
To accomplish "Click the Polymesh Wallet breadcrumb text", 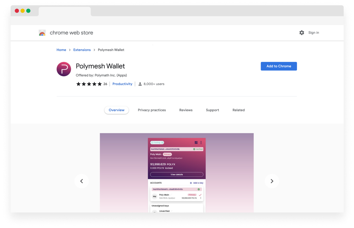I will pyautogui.click(x=111, y=50).
